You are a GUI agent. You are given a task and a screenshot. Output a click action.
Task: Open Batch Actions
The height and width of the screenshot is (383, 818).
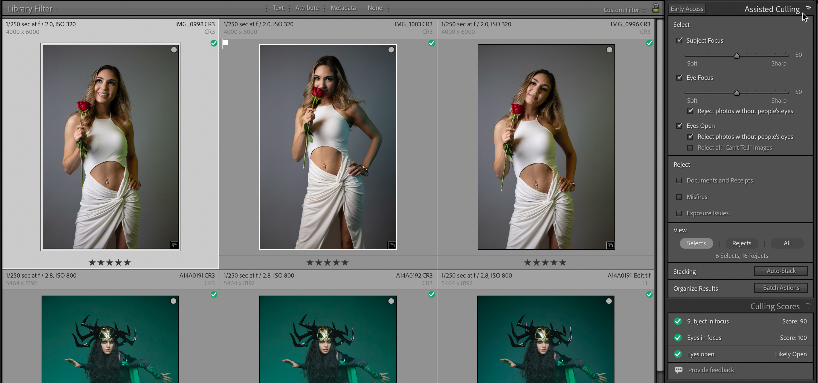coord(781,288)
